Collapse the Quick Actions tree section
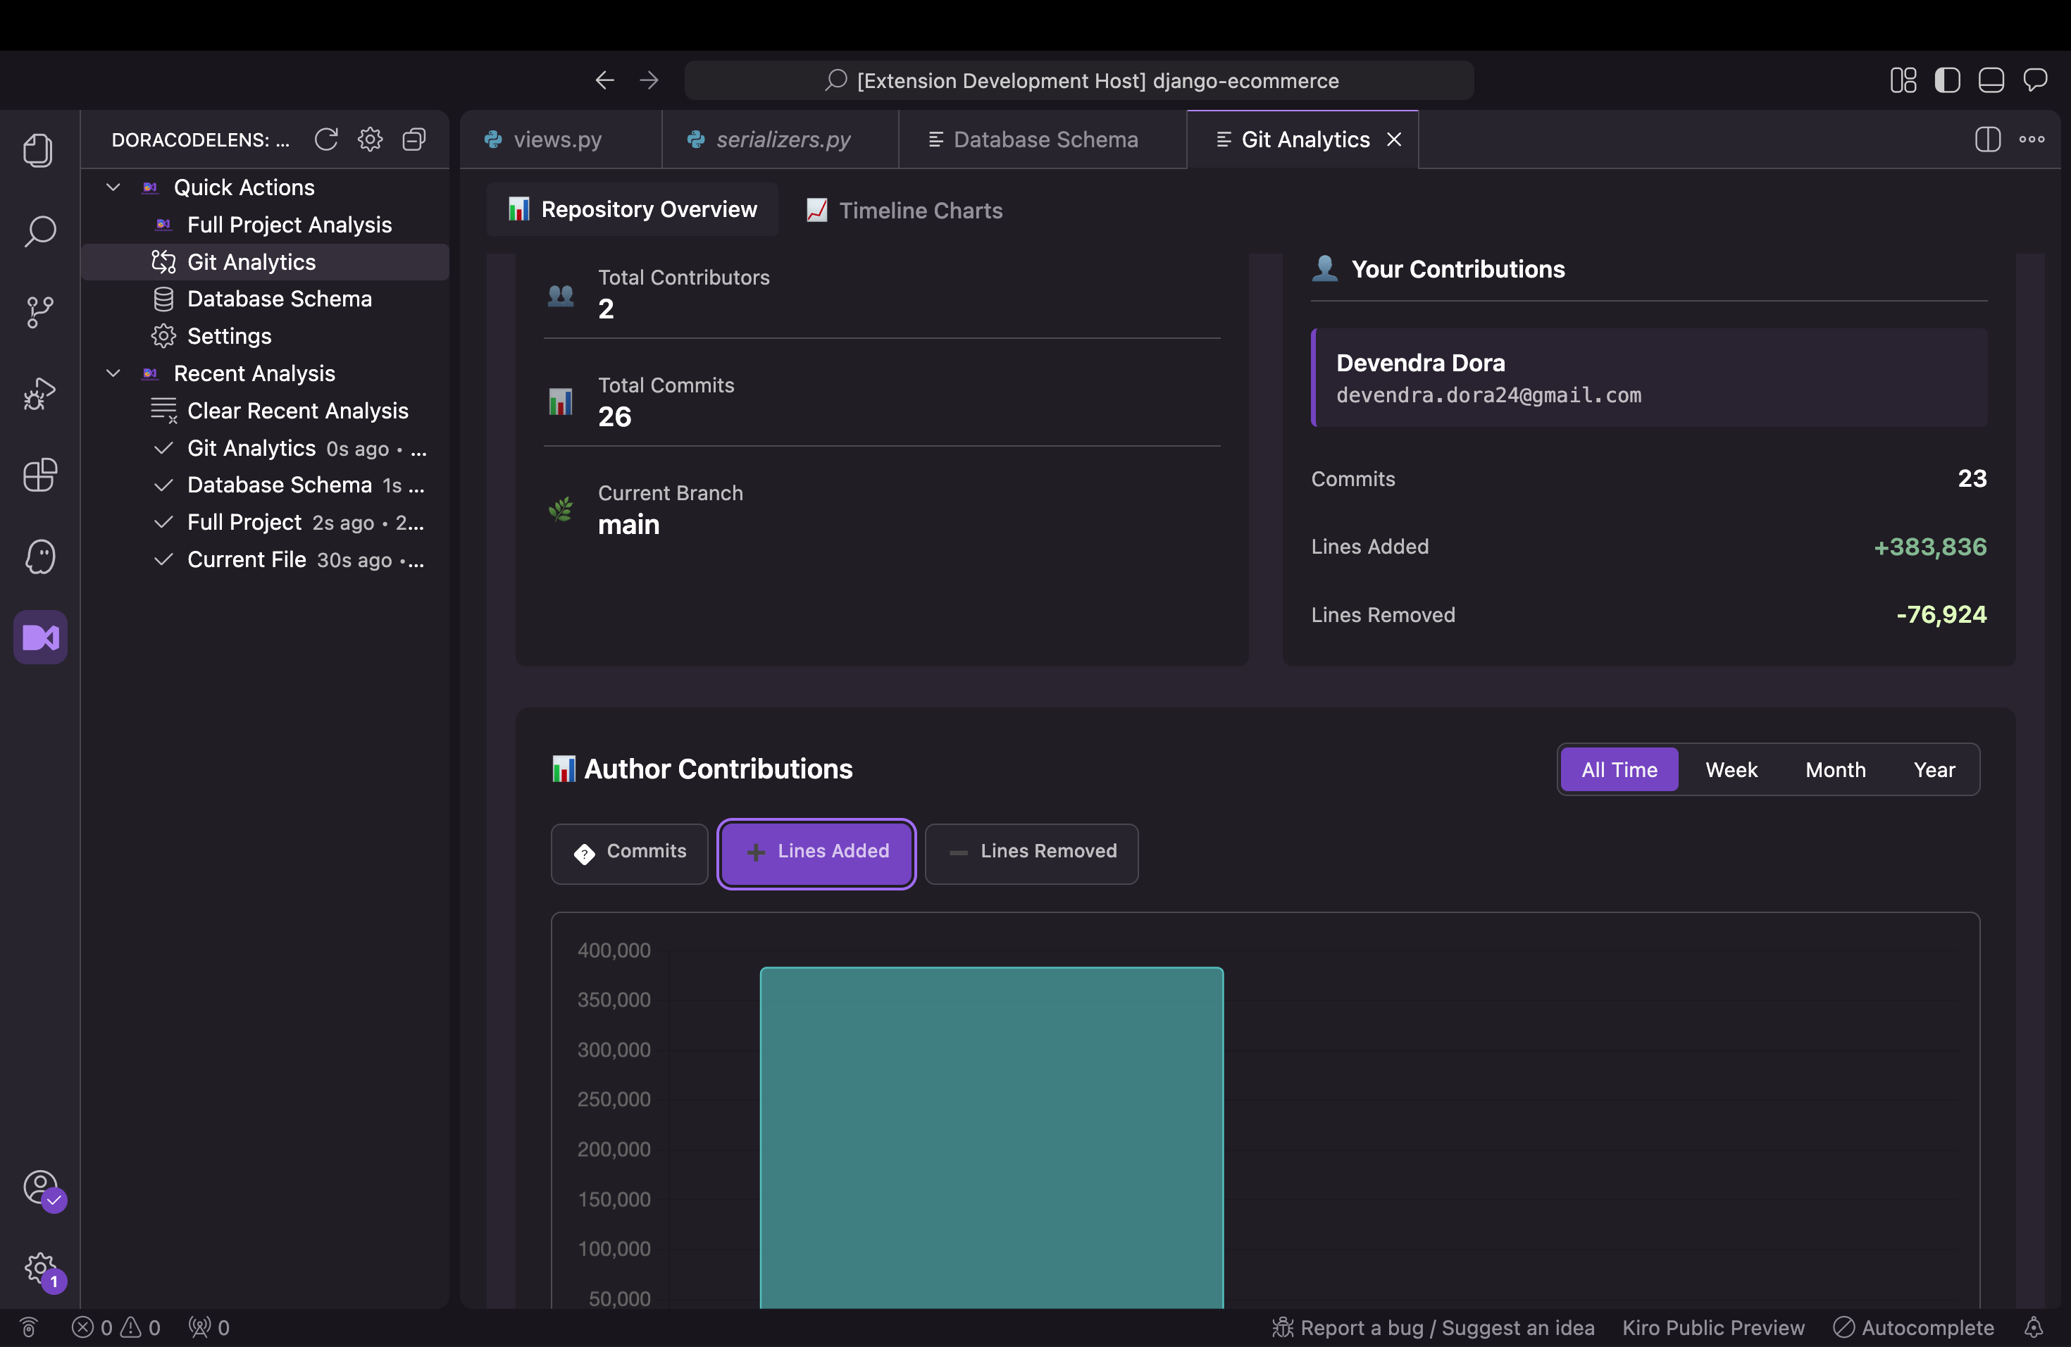Screen dimensions: 2071x1347 [113, 187]
